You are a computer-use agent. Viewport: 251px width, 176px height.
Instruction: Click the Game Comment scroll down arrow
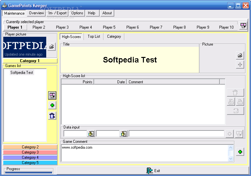point(231,158)
